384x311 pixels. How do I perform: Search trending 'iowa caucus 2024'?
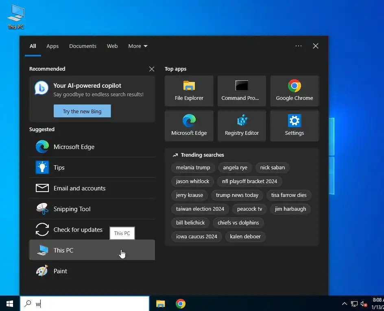196,236
